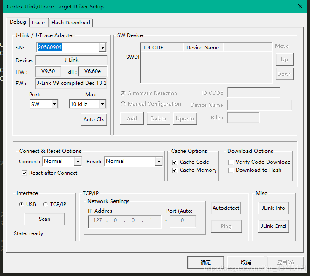The height and width of the screenshot is (276, 310).
Task: Click the Device J-Link field
Action: [72, 60]
